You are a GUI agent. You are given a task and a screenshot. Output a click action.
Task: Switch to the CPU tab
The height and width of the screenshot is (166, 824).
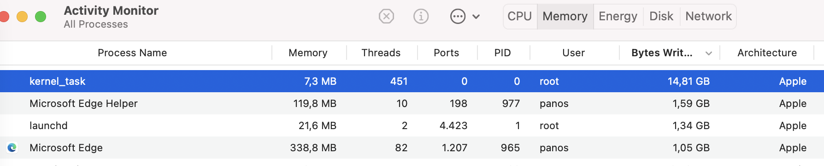pyautogui.click(x=520, y=17)
